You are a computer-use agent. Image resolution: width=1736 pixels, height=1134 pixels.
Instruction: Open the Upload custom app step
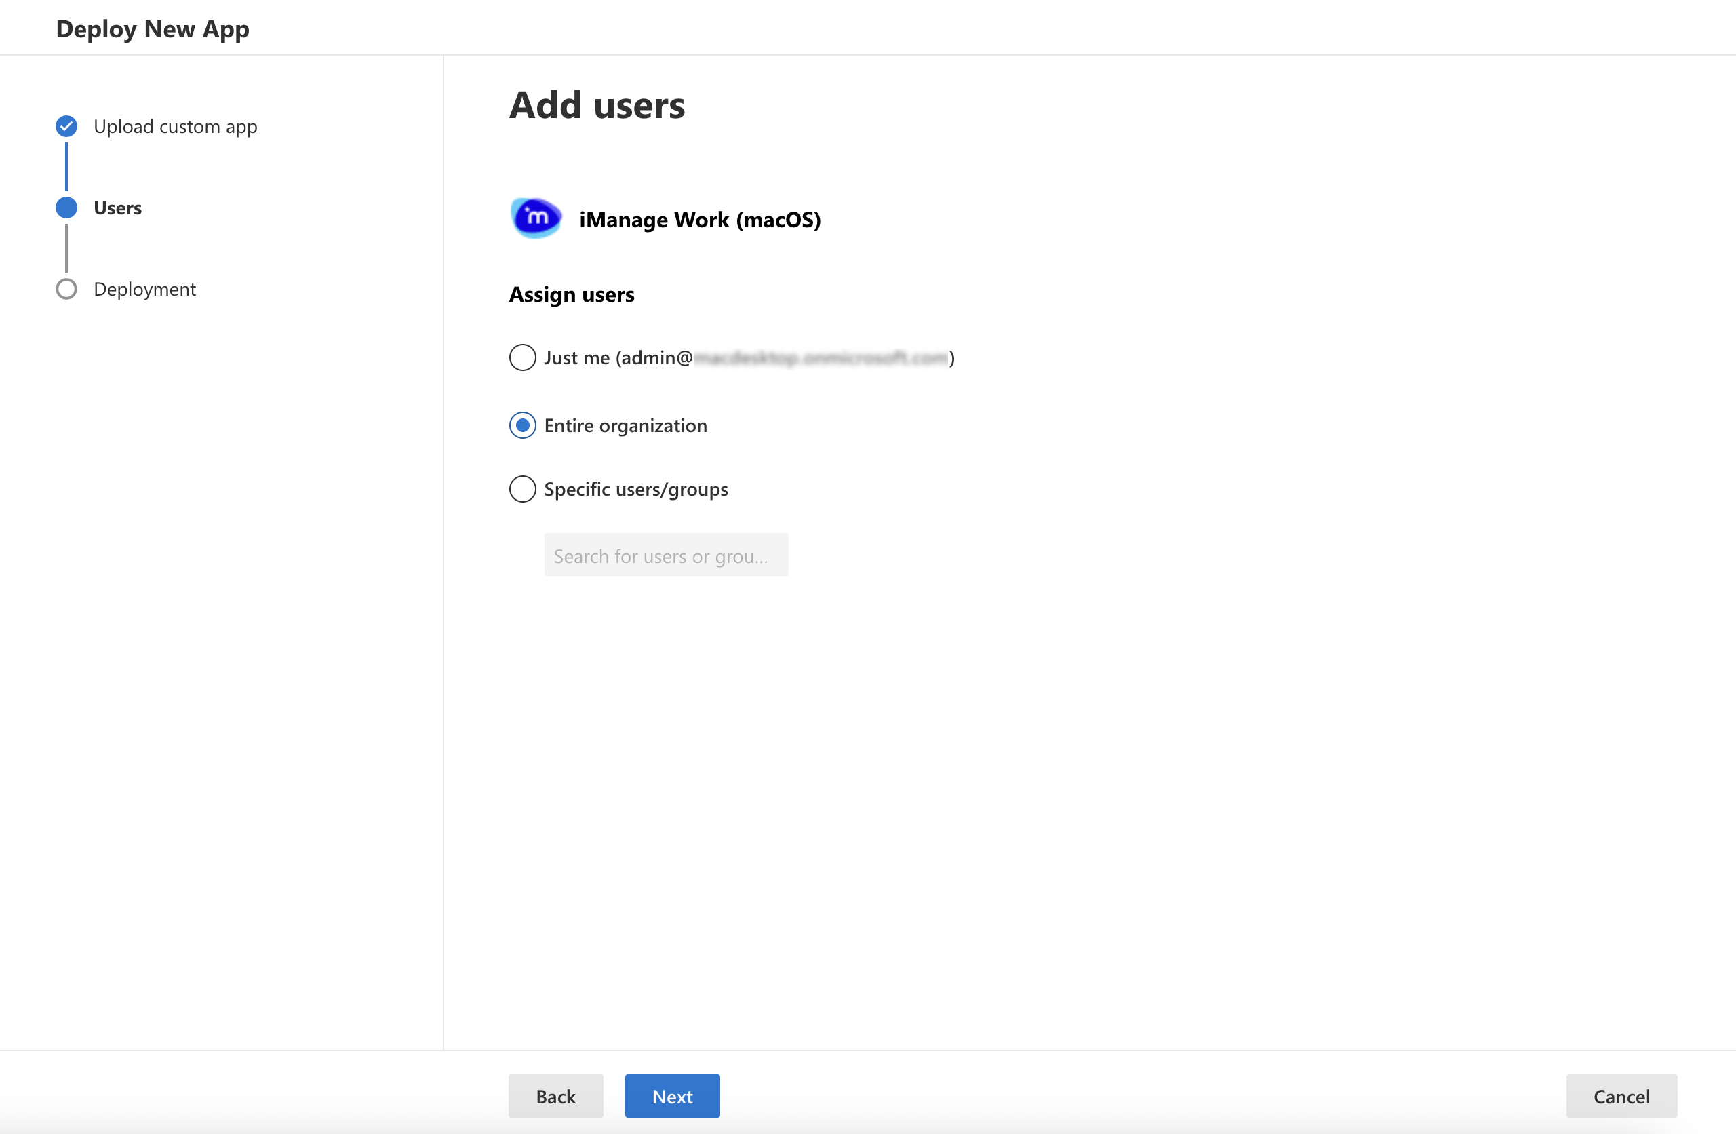click(x=175, y=126)
